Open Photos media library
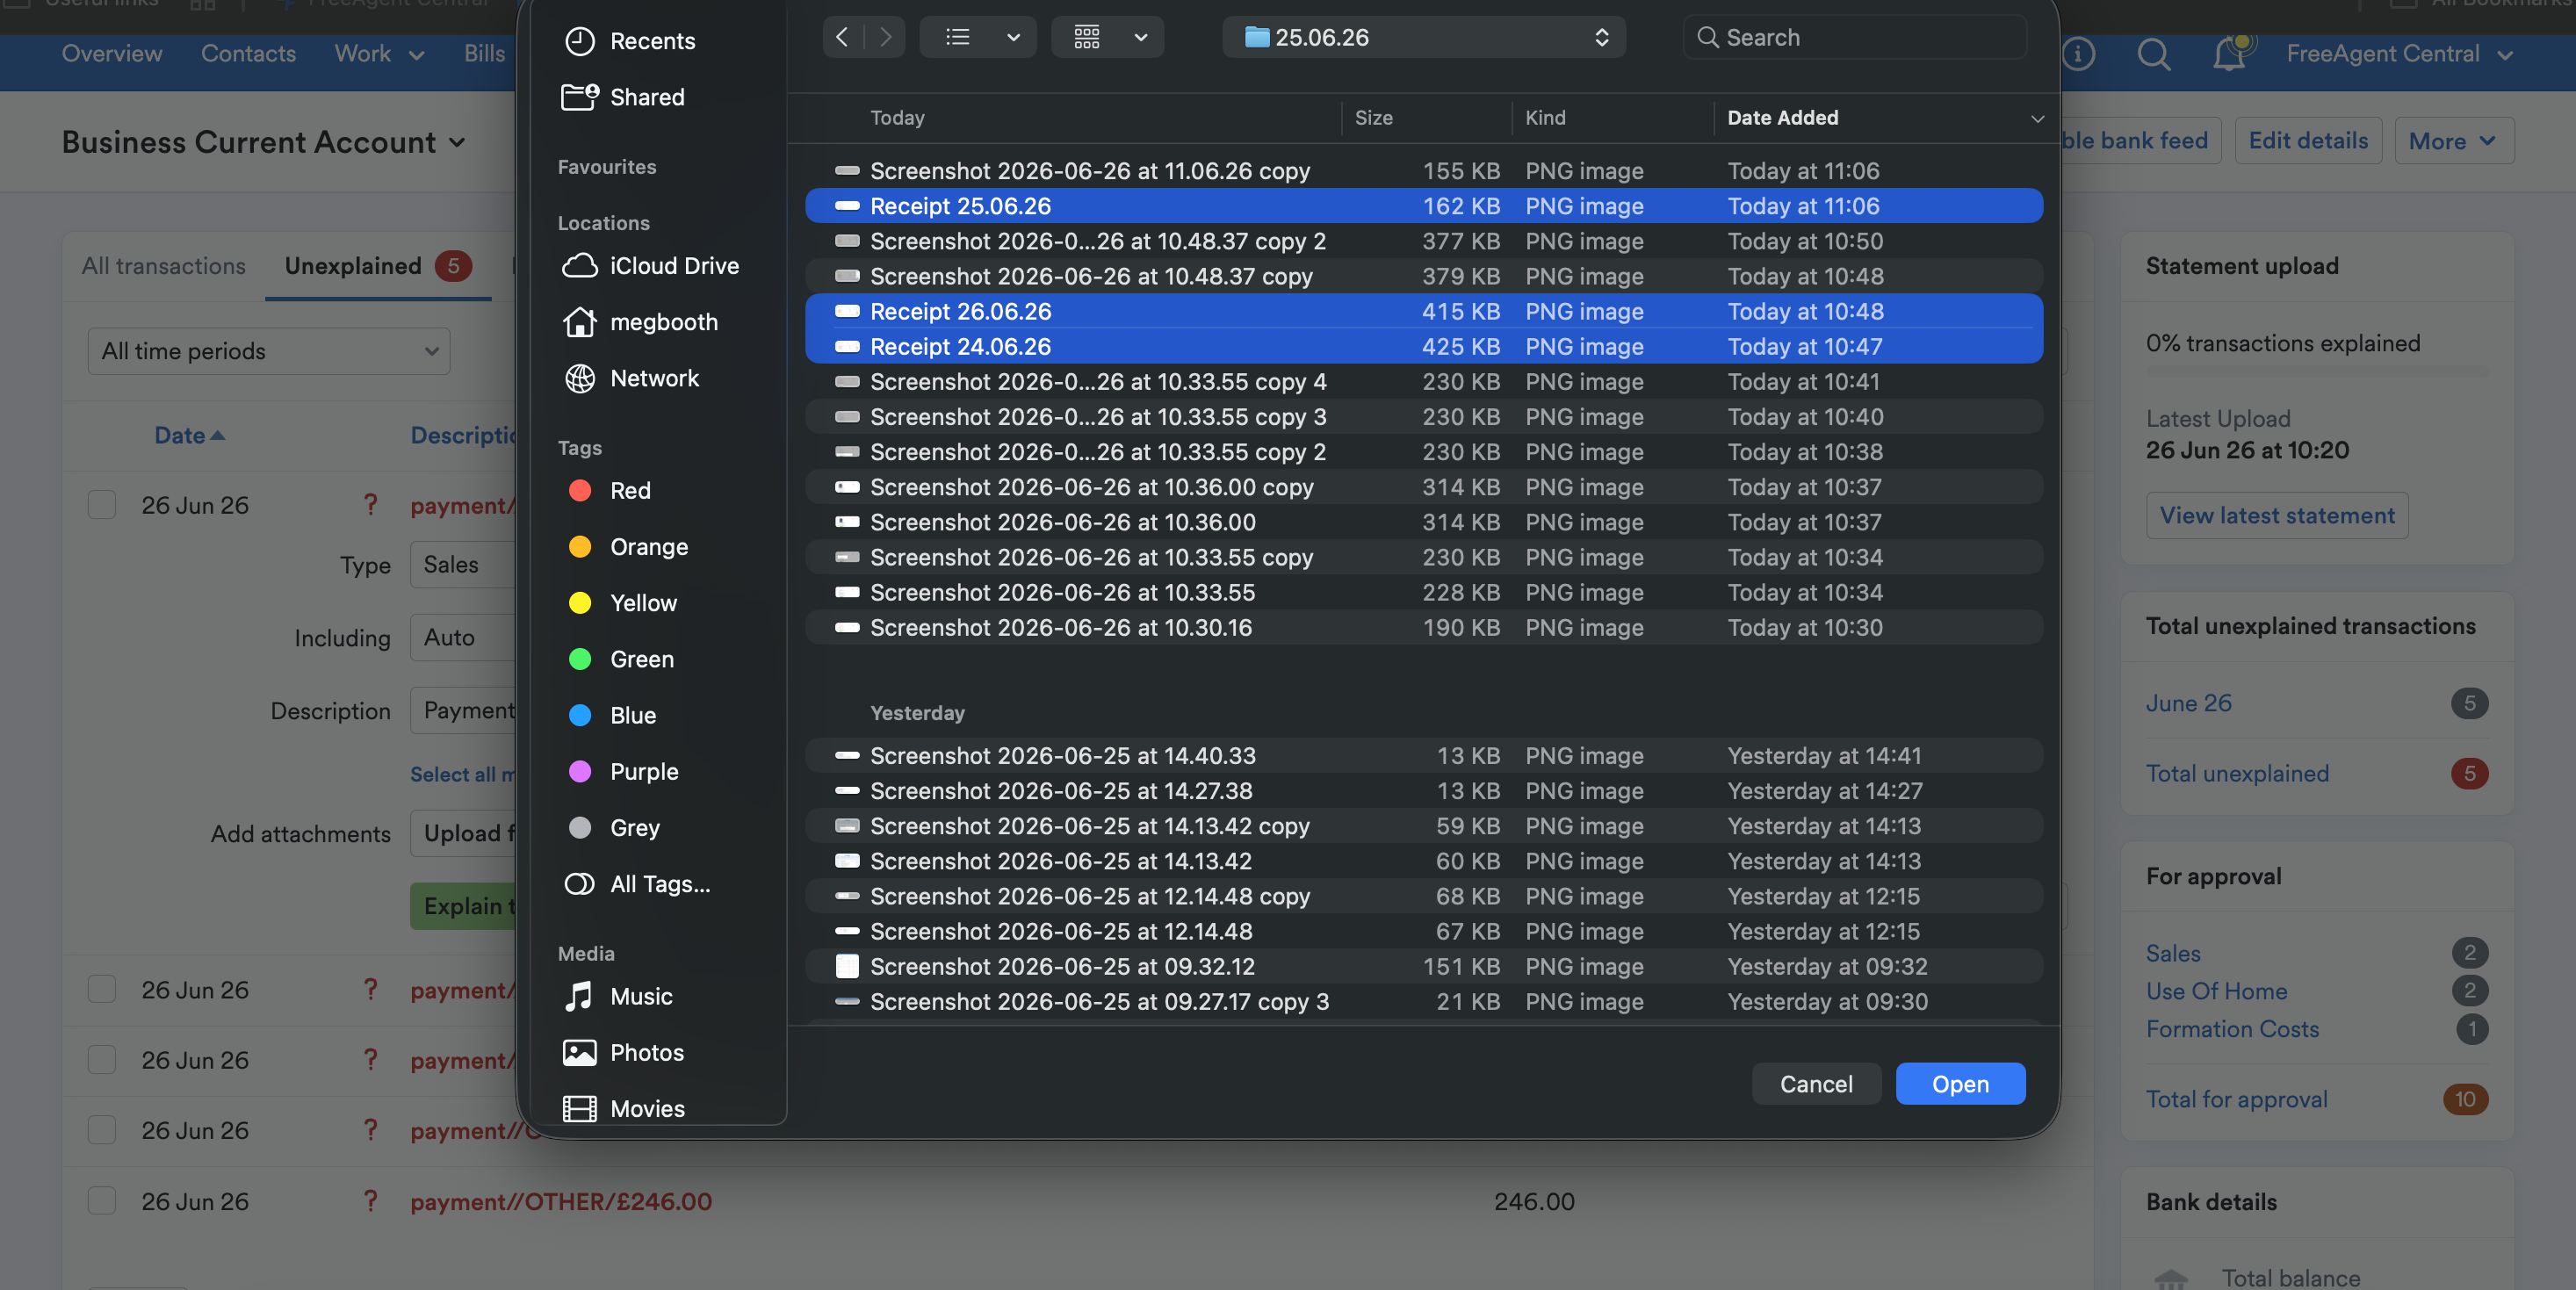Screen dimensions: 2576x1290 tap(624, 1051)
